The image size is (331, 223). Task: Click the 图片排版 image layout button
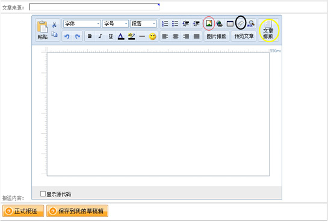(x=217, y=36)
